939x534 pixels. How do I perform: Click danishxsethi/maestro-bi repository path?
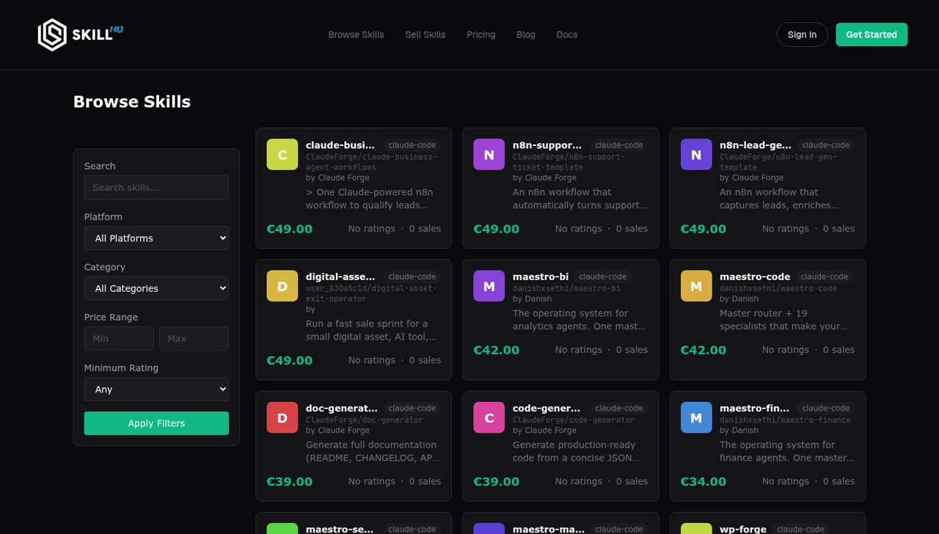pyautogui.click(x=566, y=288)
